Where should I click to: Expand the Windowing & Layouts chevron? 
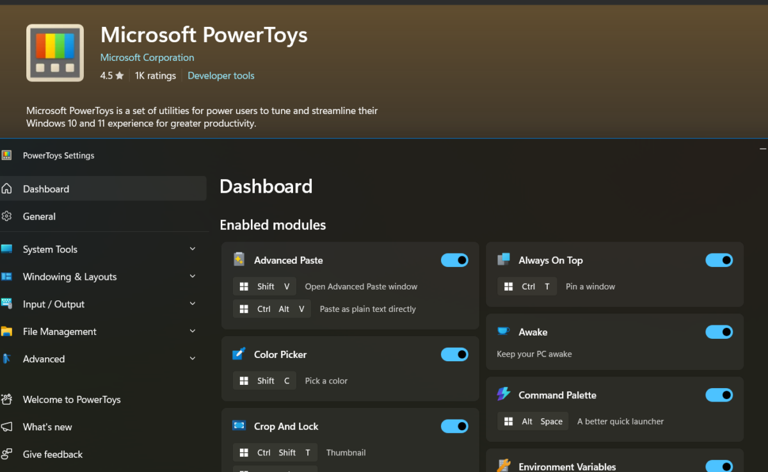click(x=193, y=277)
